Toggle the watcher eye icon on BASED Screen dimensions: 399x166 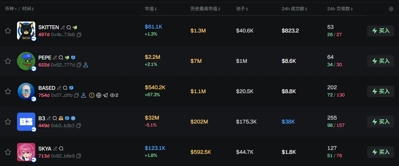[113, 95]
